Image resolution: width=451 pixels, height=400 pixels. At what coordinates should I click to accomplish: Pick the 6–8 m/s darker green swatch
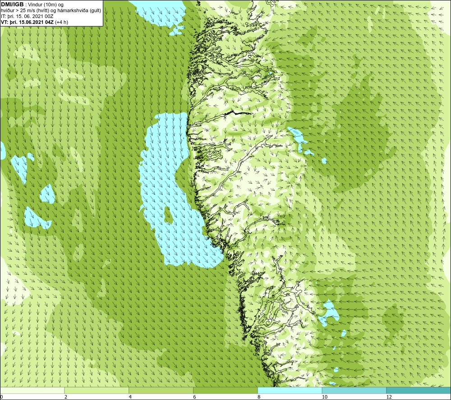click(x=225, y=390)
